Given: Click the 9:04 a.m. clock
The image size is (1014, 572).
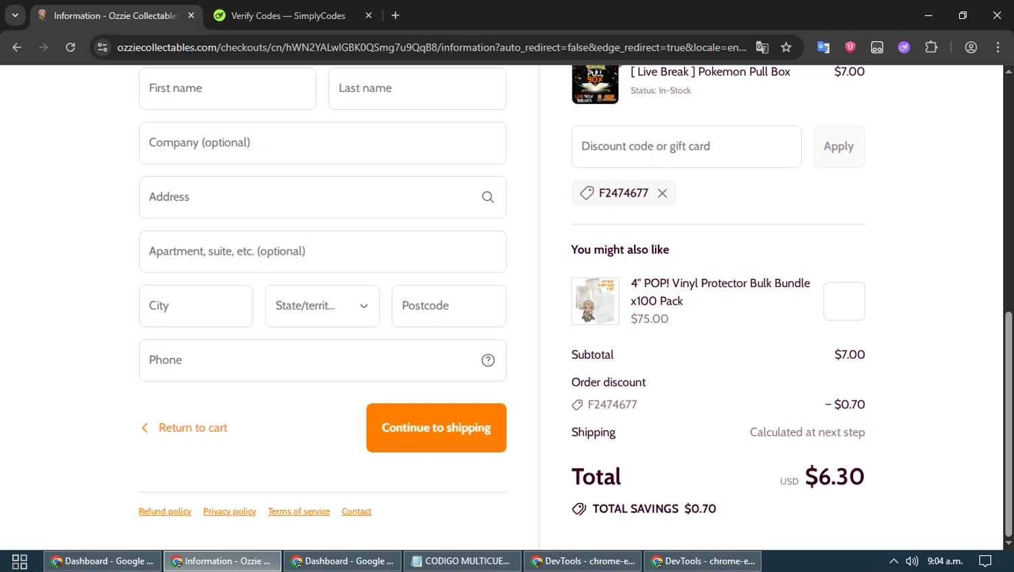Looking at the screenshot, I should (945, 561).
